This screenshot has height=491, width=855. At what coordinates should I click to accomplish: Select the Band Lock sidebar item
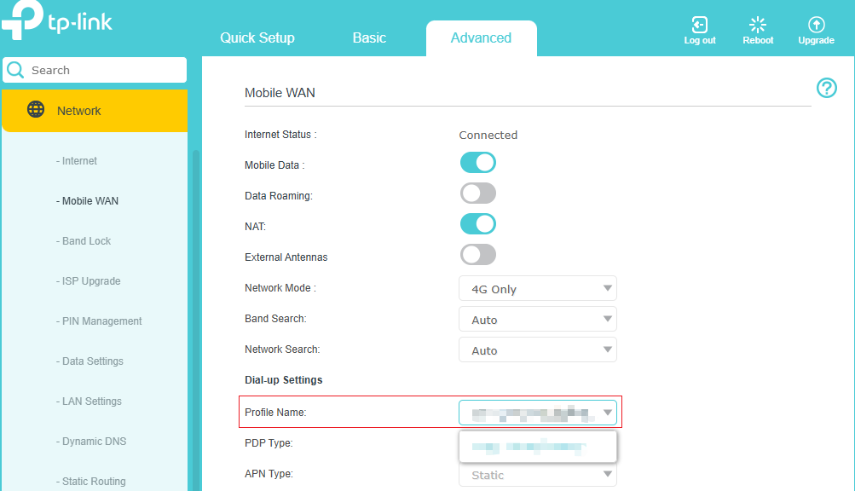(84, 240)
